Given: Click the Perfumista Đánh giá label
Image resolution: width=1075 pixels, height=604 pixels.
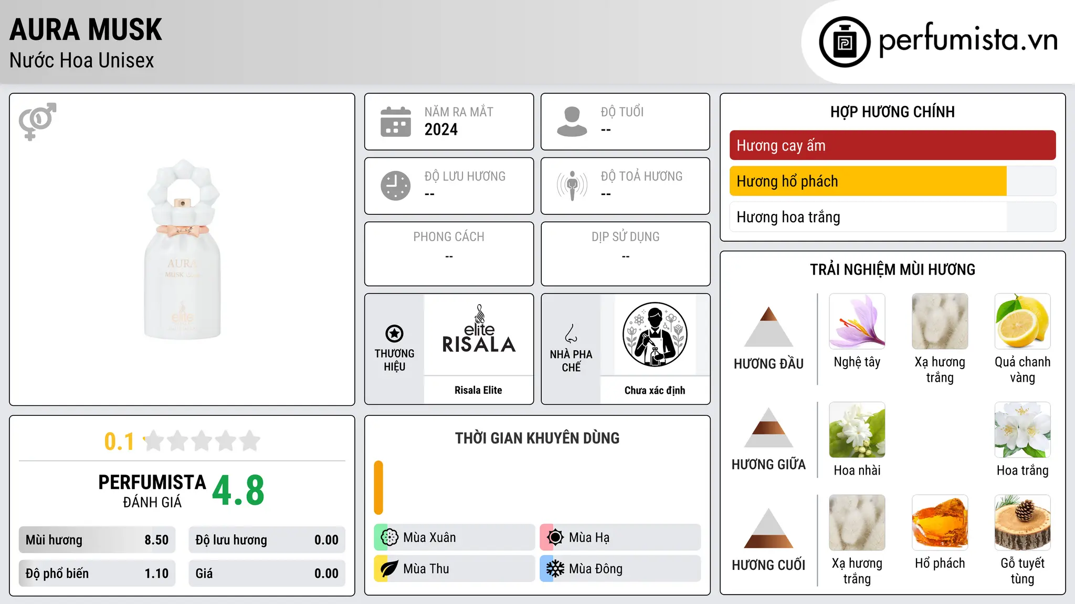Looking at the screenshot, I should coord(152,491).
